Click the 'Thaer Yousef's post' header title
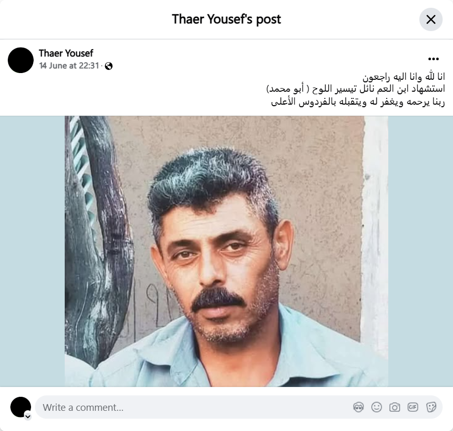This screenshot has height=431, width=453. (x=226, y=19)
